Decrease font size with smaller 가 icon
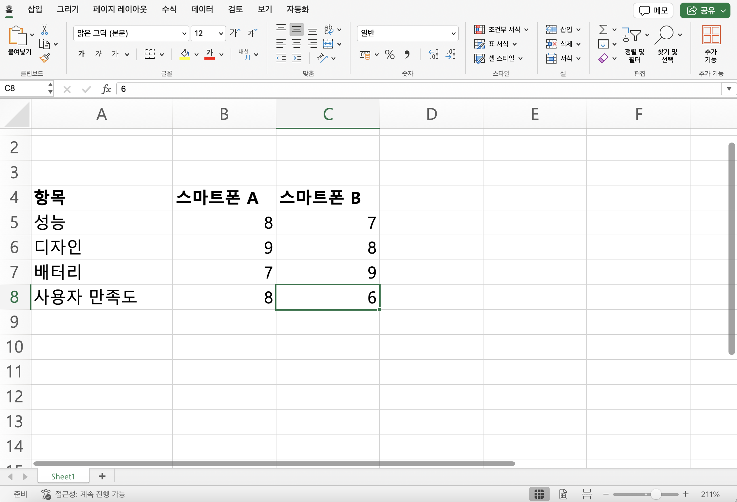The height and width of the screenshot is (502, 737). click(x=252, y=33)
